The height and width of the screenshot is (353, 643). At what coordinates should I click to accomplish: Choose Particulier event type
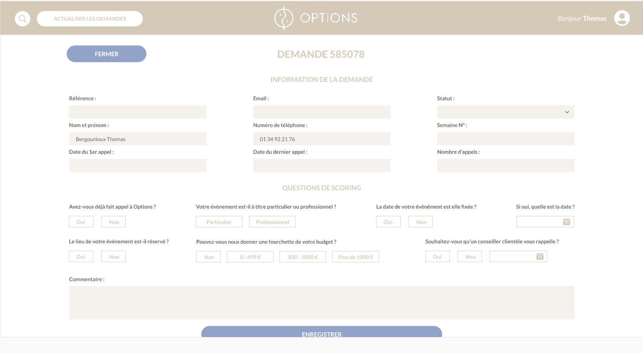click(219, 222)
